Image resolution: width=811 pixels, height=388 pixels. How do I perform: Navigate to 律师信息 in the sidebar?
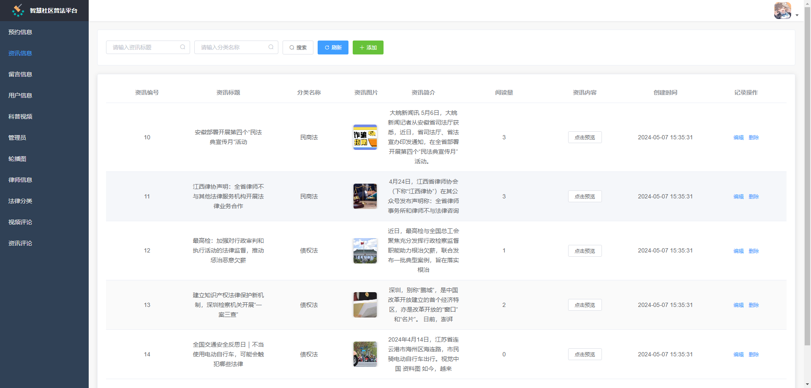20,180
